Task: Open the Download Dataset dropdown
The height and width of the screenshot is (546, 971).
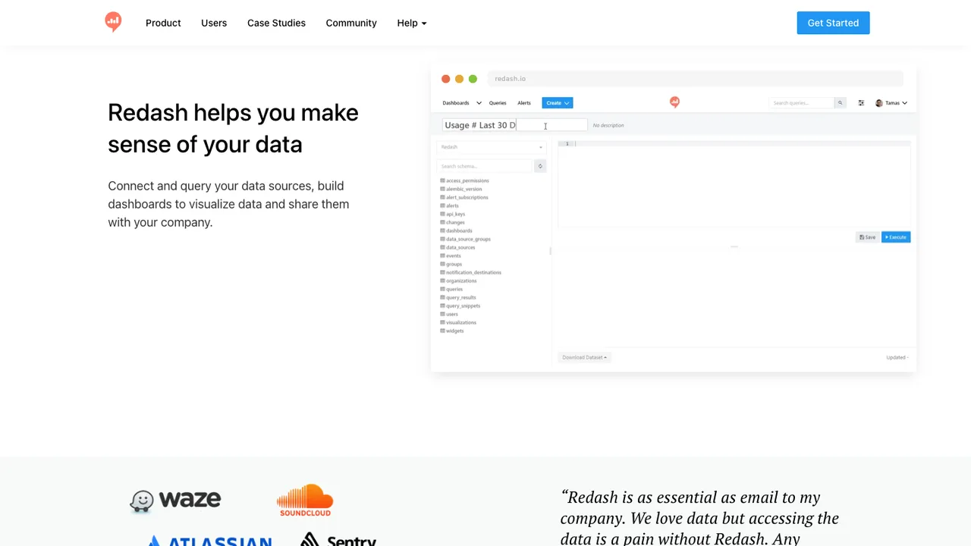Action: click(584, 357)
